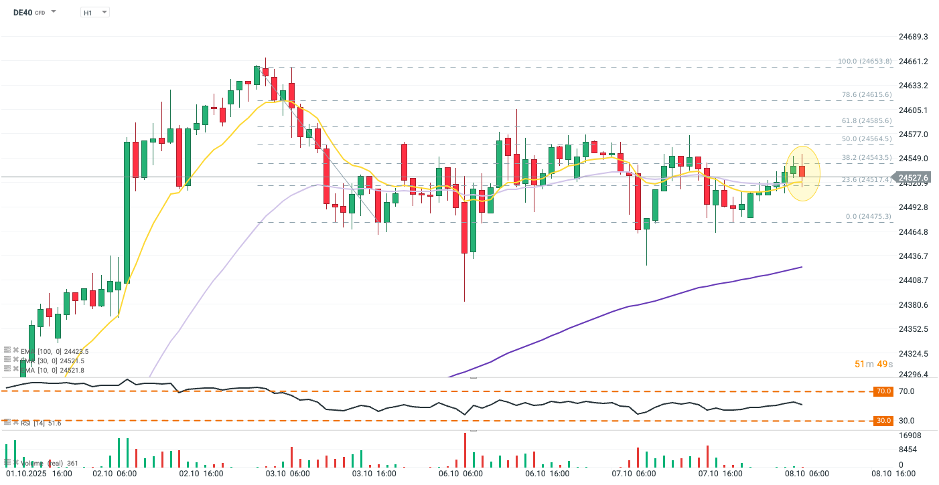Click the RSI 30.0 oversold level label
Screen dimensions: 939x485
(883, 421)
